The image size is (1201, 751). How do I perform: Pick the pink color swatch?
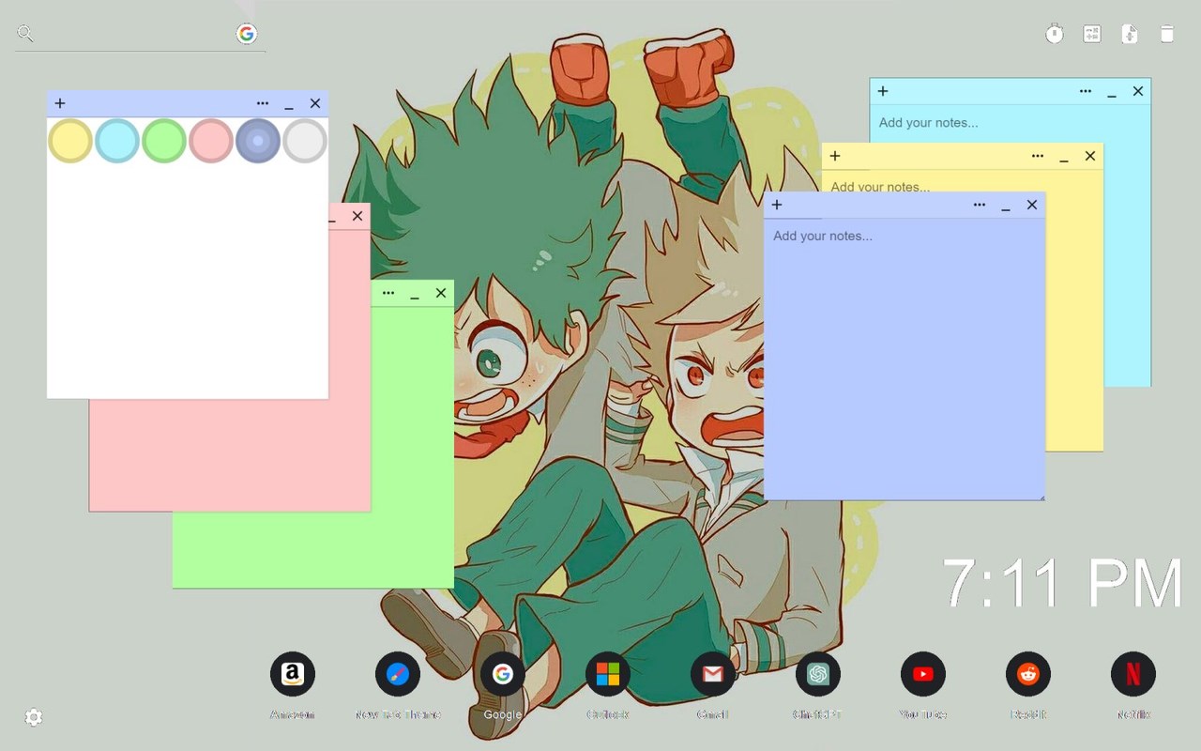(x=211, y=141)
